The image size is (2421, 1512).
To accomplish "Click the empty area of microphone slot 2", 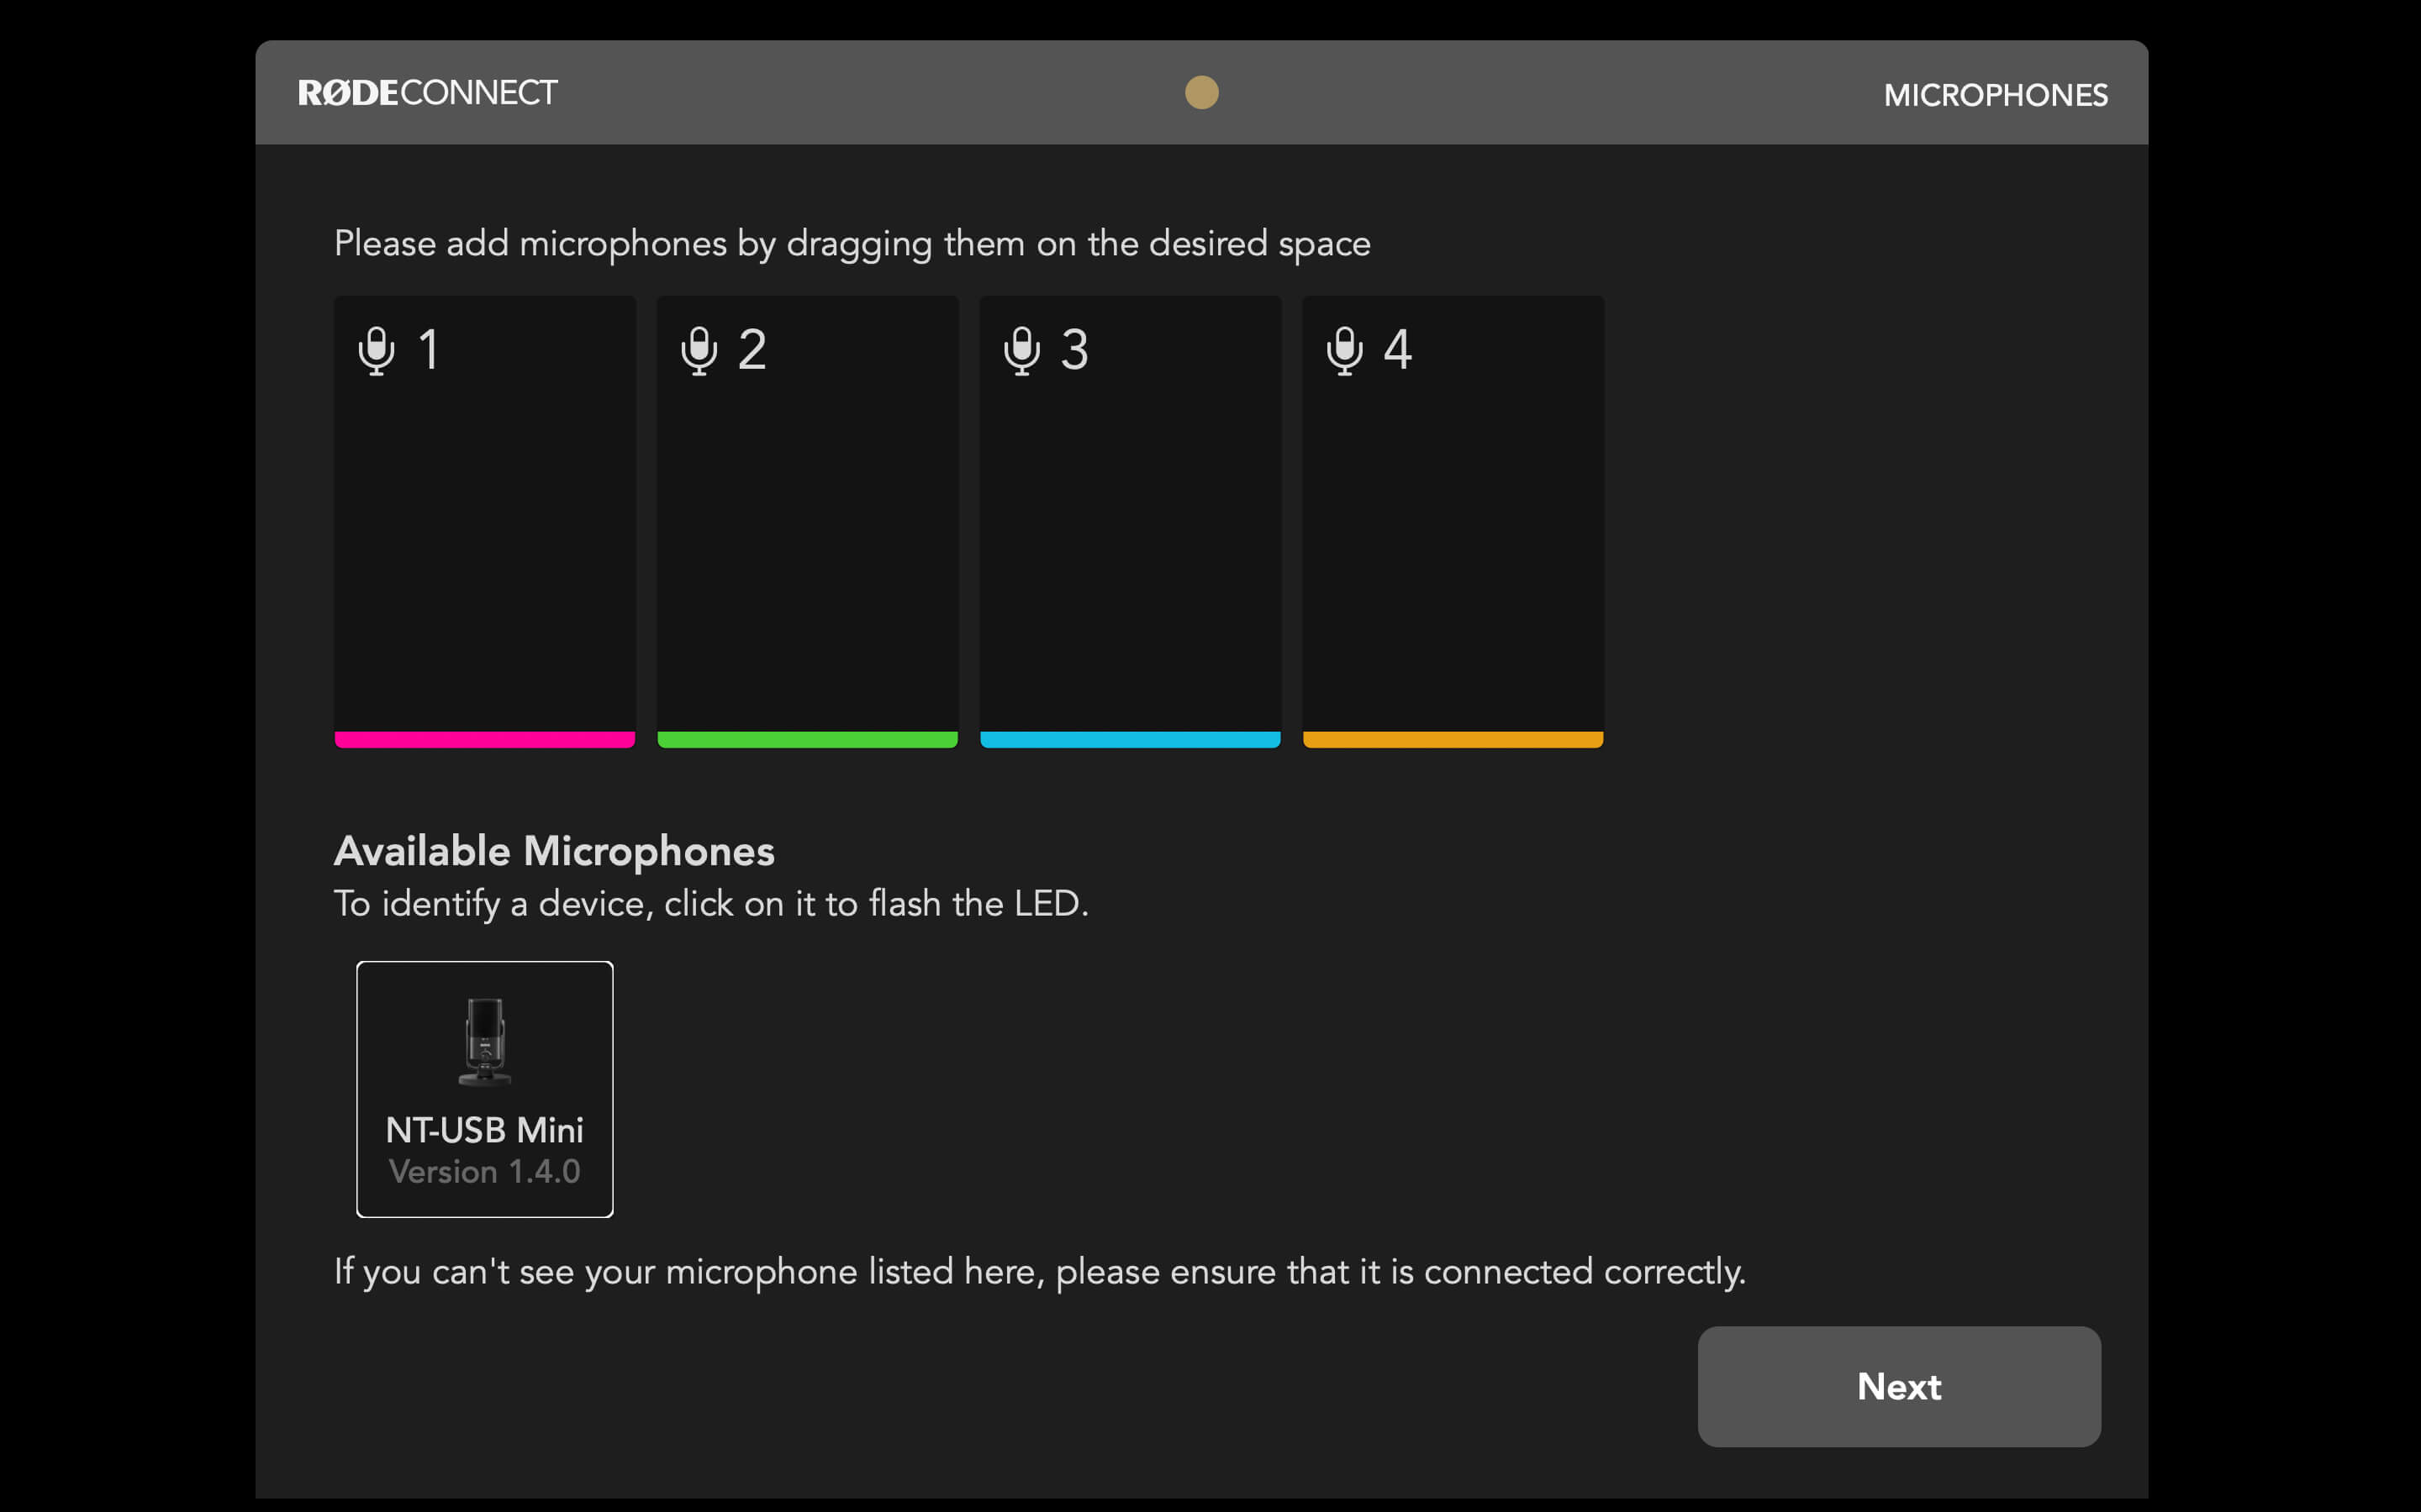I will tap(807, 540).
